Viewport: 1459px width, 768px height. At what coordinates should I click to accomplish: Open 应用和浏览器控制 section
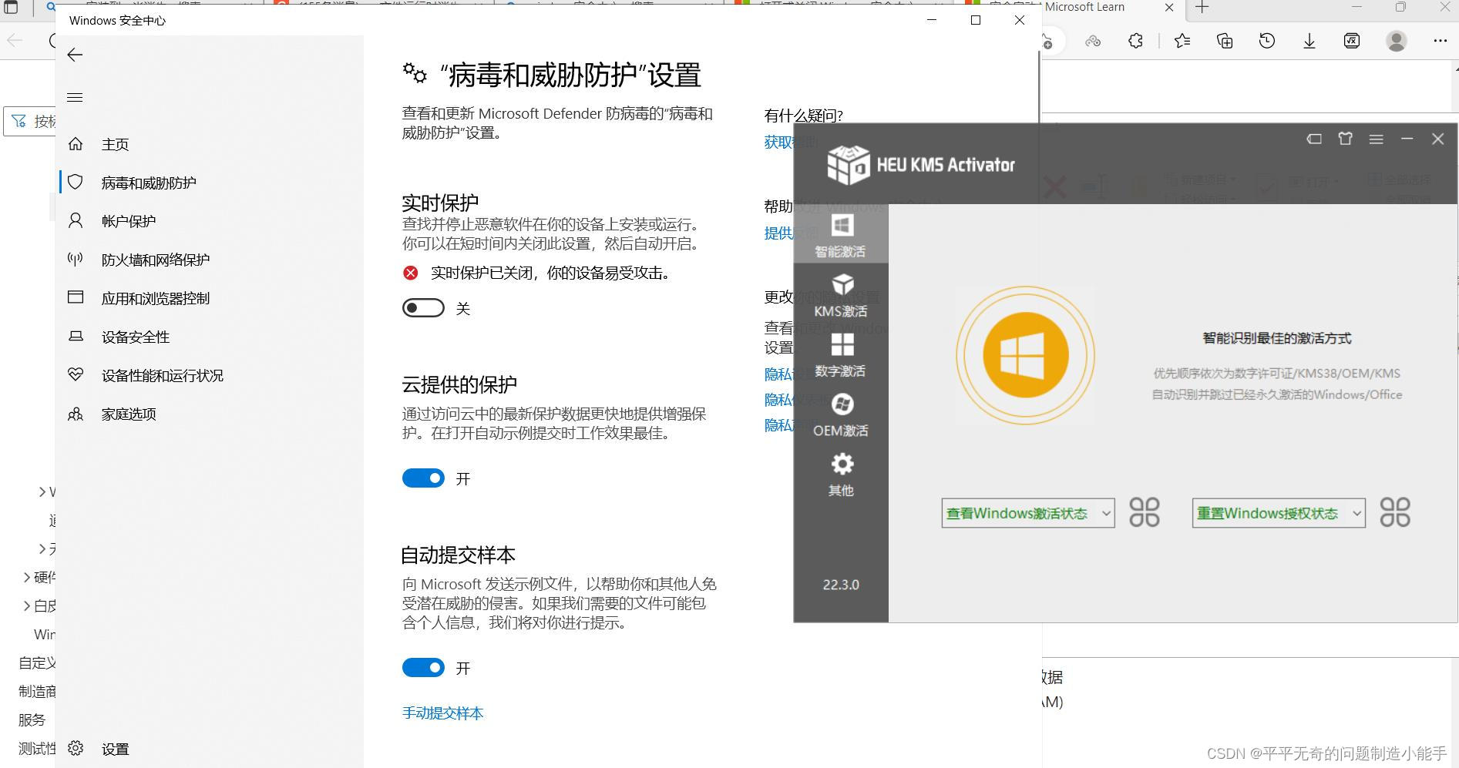tap(156, 298)
